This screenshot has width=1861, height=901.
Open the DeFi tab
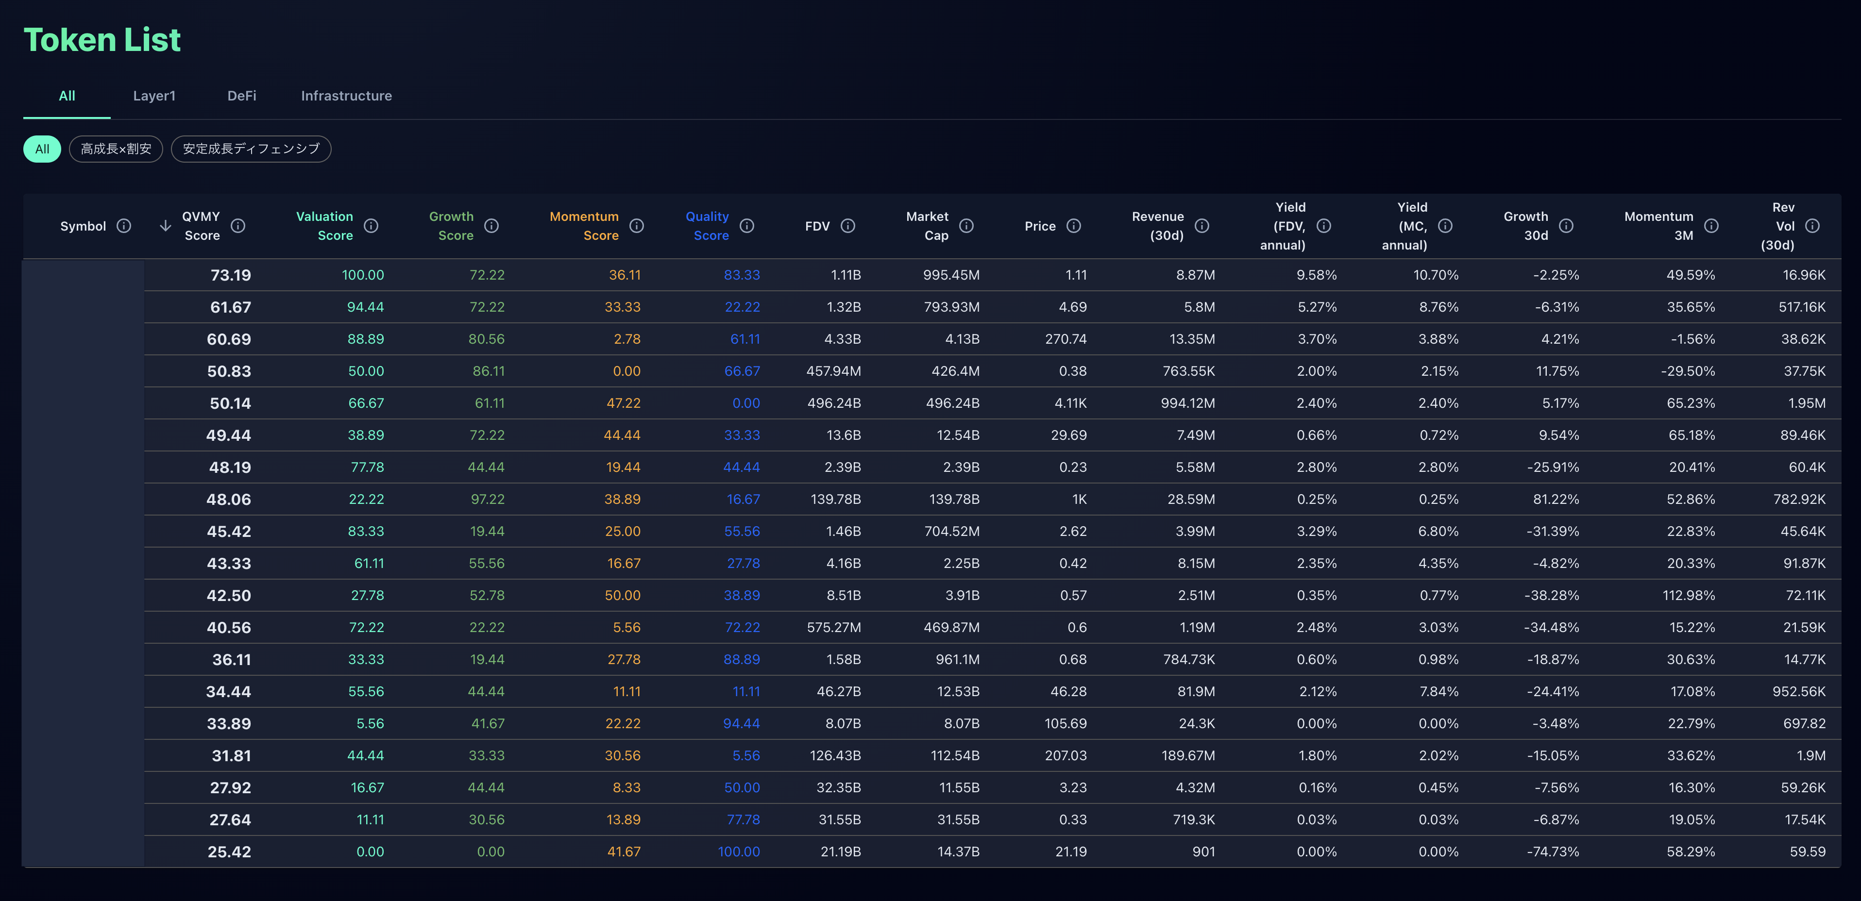pos(241,95)
